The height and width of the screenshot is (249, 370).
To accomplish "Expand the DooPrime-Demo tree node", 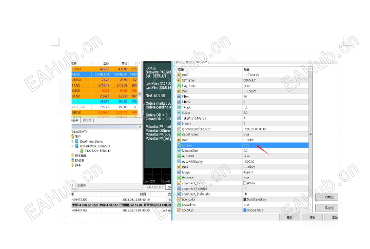I will coord(73,141).
